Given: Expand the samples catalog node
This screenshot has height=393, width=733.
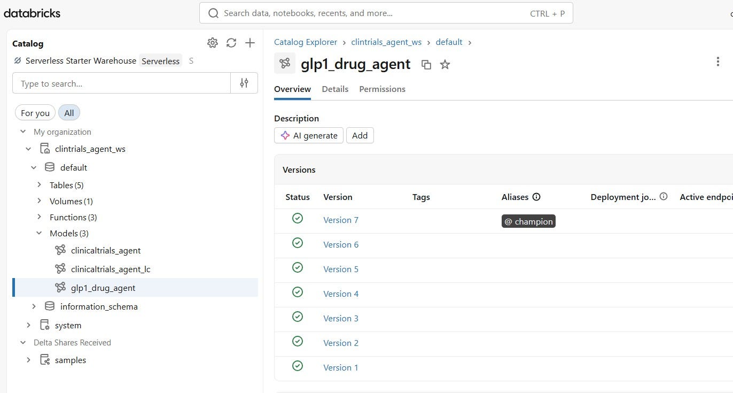Looking at the screenshot, I should pos(28,360).
